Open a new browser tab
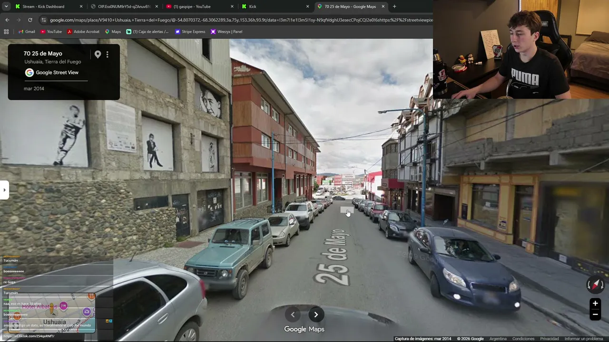Screen dimensions: 609x342 [x=394, y=7]
